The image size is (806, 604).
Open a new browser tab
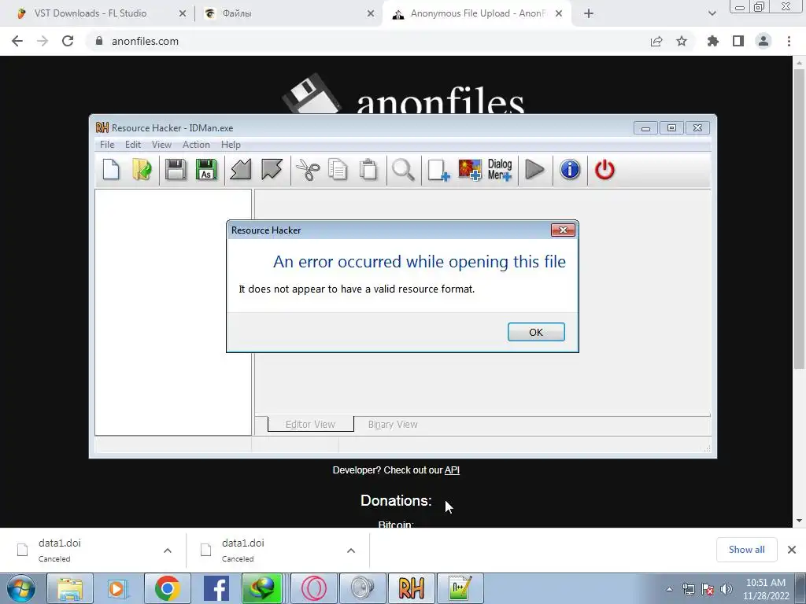click(x=589, y=13)
